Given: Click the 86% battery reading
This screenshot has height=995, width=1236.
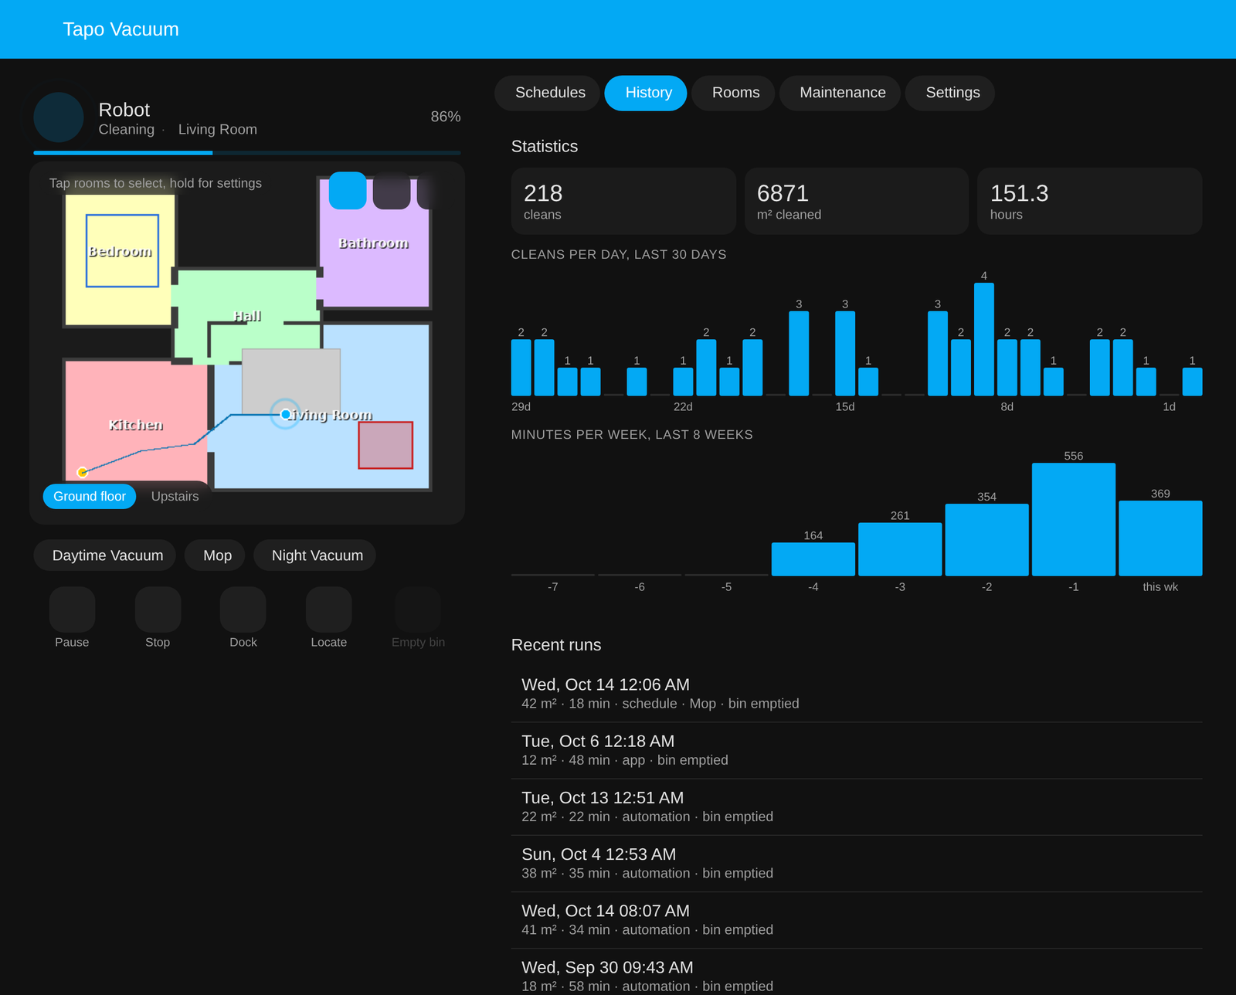Looking at the screenshot, I should 445,117.
